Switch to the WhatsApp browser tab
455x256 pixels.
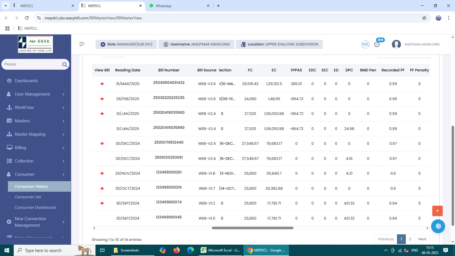(180, 6)
